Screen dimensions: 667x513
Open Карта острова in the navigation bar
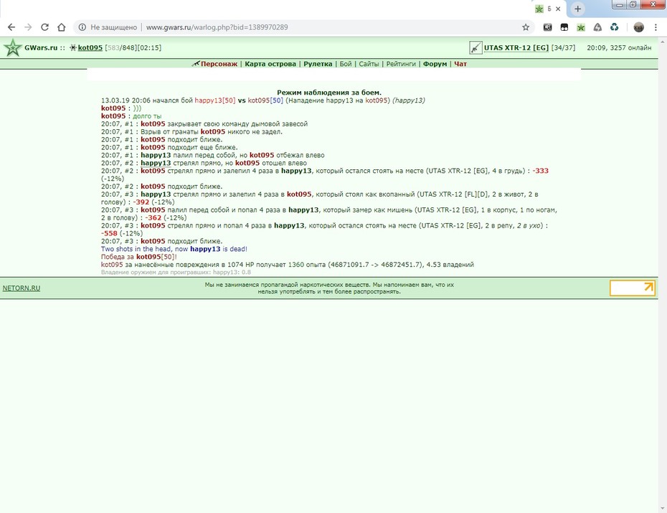point(270,64)
